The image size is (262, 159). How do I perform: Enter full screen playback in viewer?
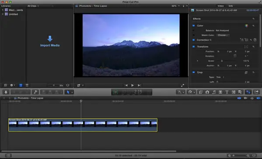(183, 85)
